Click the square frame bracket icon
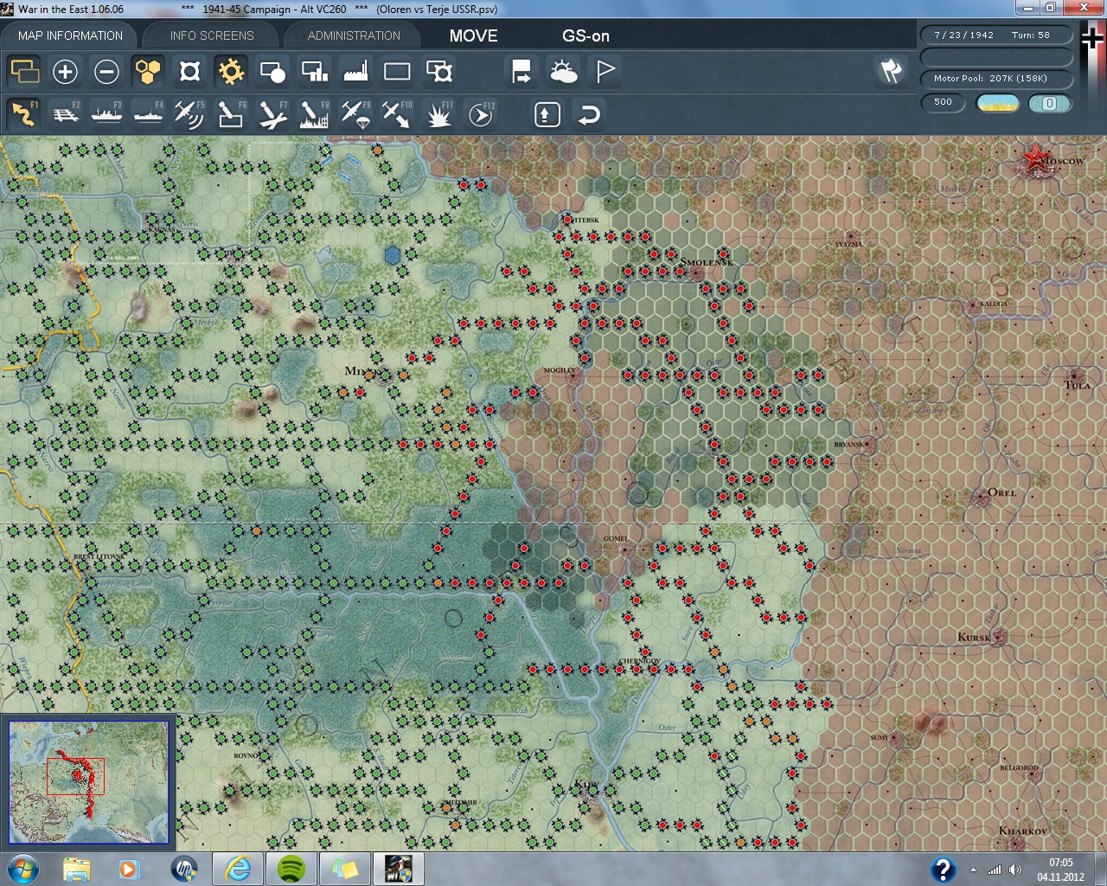Screen dimensions: 1107x886 click(x=189, y=71)
